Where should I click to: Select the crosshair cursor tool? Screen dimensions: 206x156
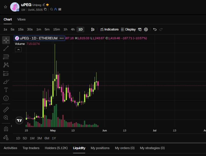click(x=6, y=40)
